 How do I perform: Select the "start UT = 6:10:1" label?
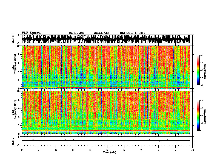(132, 33)
